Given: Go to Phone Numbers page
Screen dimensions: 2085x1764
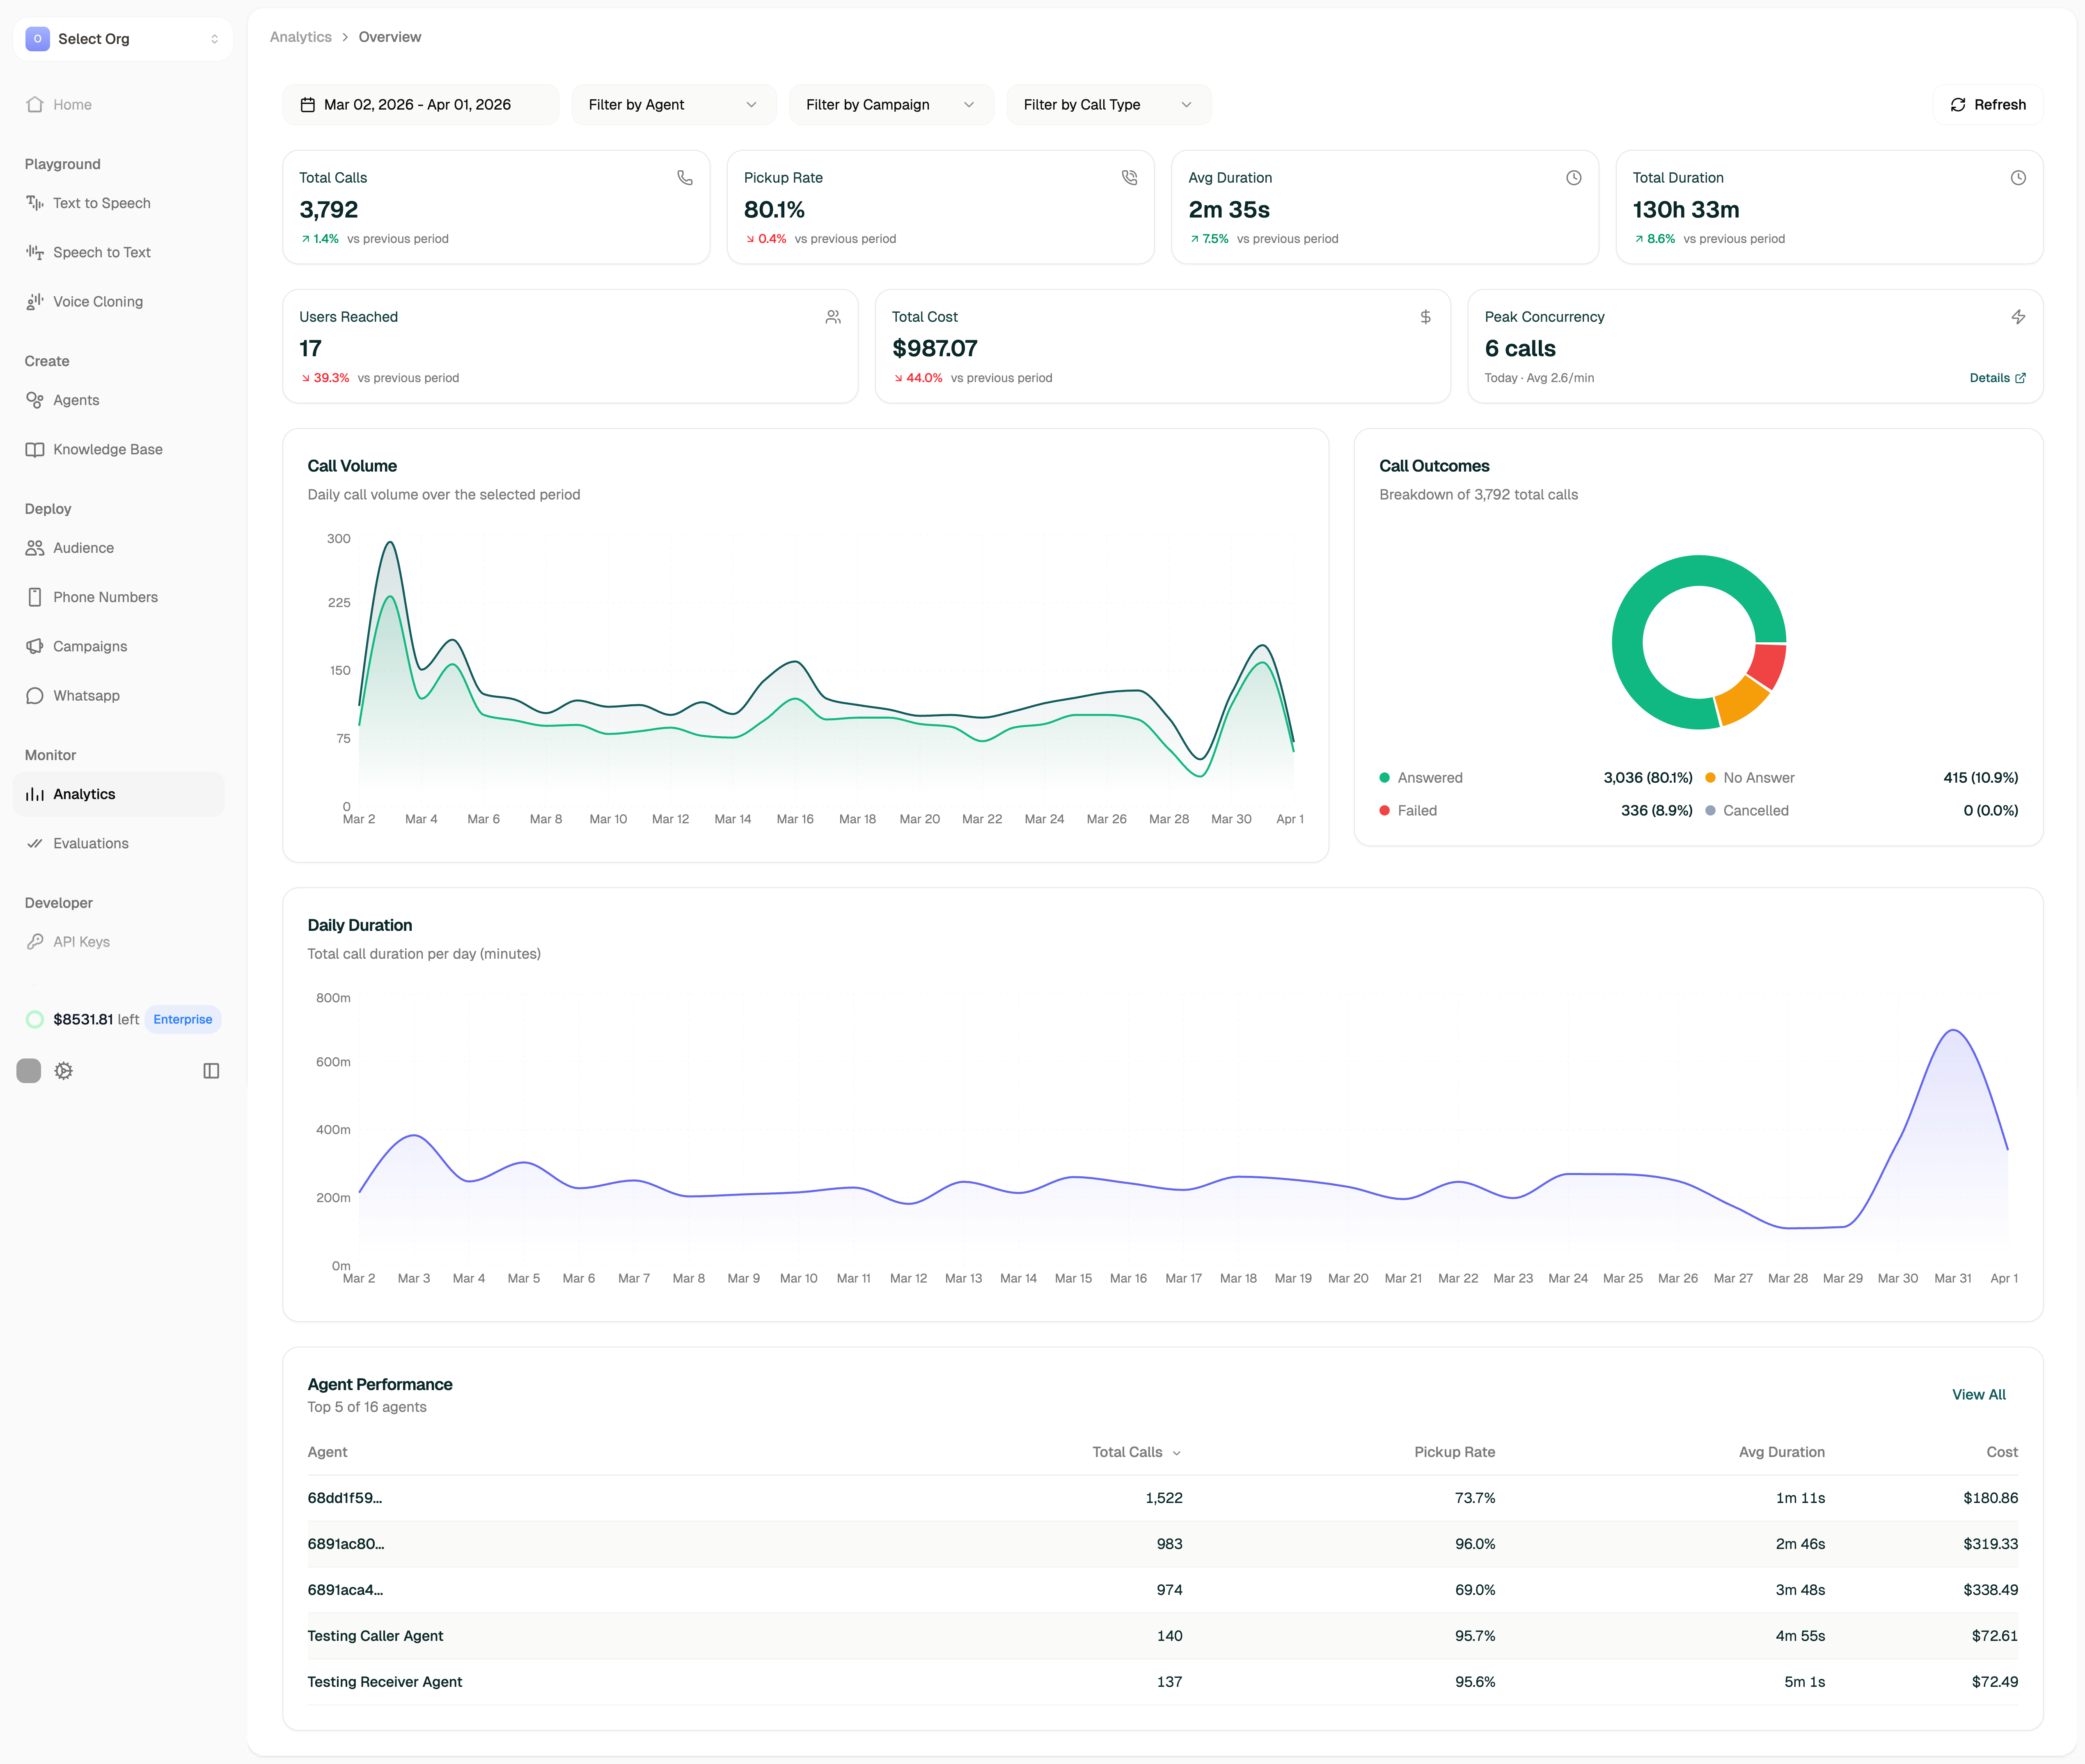Looking at the screenshot, I should 105,597.
